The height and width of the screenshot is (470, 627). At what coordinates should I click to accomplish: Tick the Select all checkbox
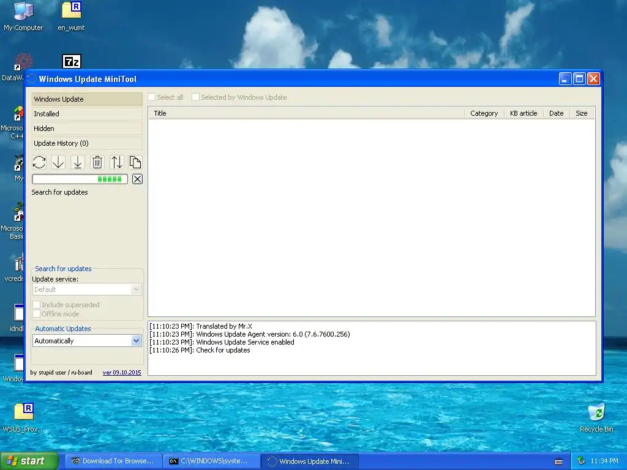click(152, 97)
